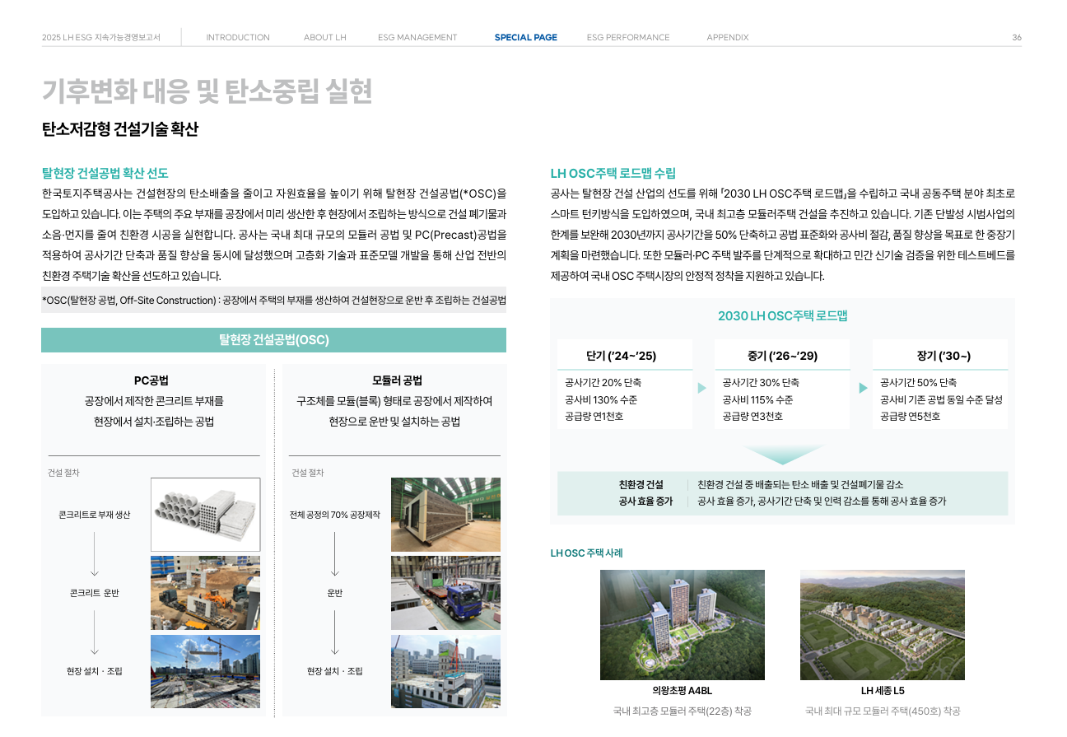
Task: Click the teal '탈현장 건설공법(OSC)' banner
Action: click(273, 340)
